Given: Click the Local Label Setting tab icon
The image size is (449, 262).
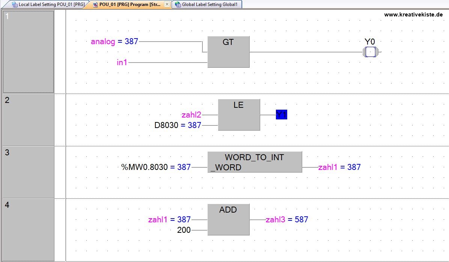Looking at the screenshot, I should click(x=15, y=4).
